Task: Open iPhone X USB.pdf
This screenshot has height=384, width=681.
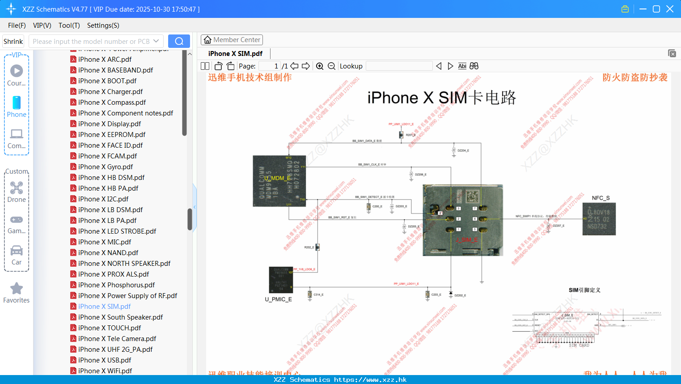Action: coord(105,360)
